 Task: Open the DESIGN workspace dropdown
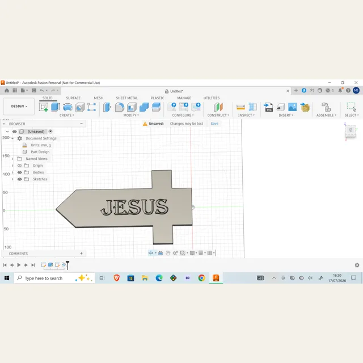[x=19, y=106]
